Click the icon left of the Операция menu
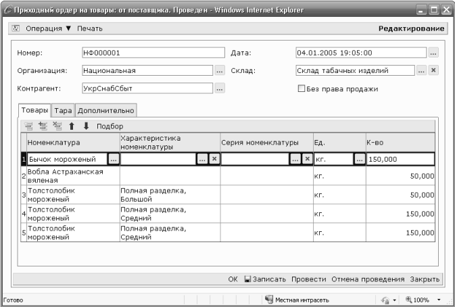The width and height of the screenshot is (455, 307). (16, 28)
